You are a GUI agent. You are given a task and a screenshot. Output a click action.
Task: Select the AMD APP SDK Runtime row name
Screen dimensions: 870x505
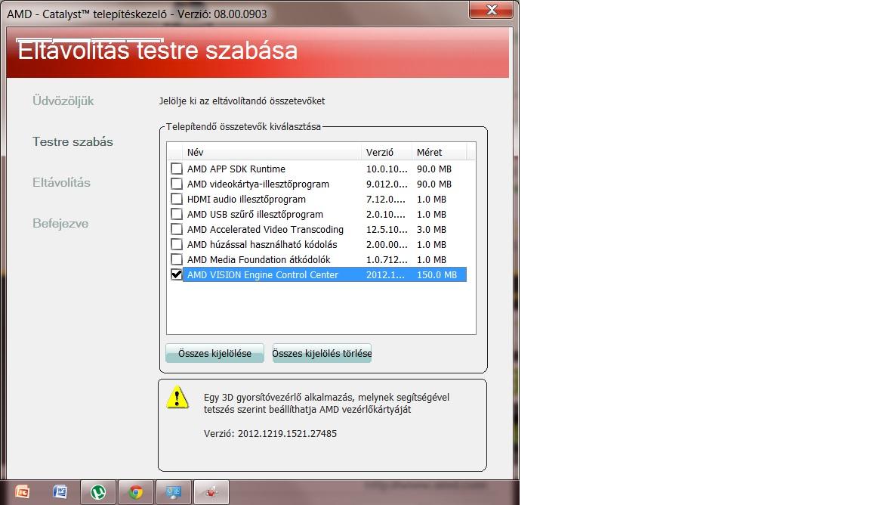[236, 169]
